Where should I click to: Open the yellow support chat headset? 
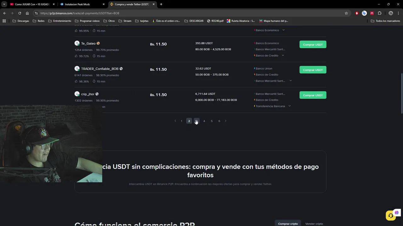coord(391,216)
